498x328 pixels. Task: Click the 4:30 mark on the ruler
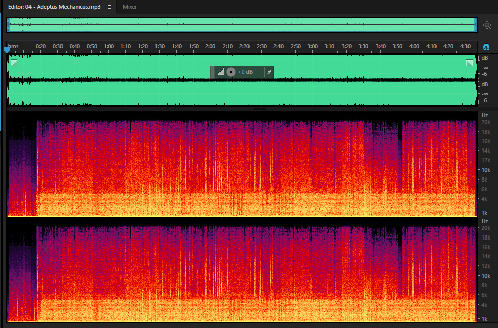(x=465, y=46)
